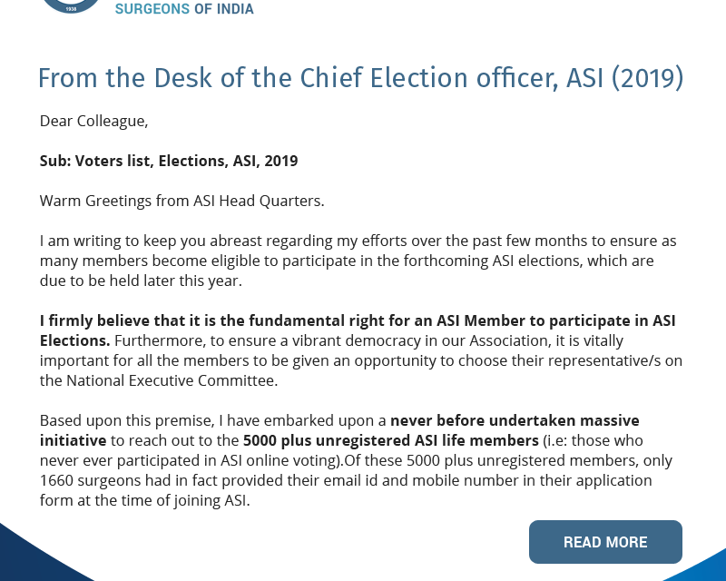
Task: Click the circular ASI logo emblem
Action: 73,5
